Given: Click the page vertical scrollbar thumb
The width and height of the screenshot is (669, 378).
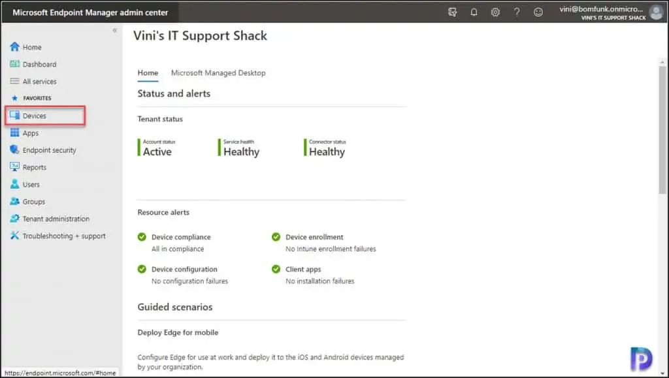Looking at the screenshot, I should point(662,130).
